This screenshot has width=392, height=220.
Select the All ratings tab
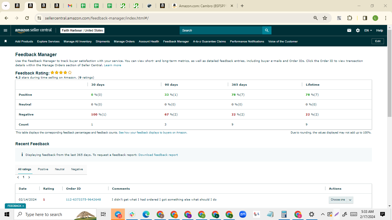[25, 169]
